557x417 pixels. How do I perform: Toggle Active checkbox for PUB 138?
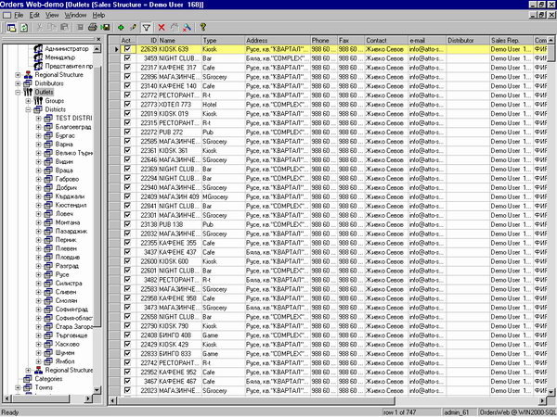(127, 224)
